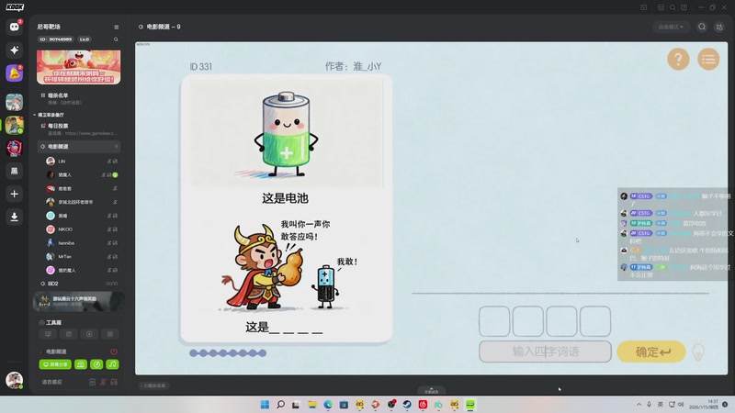This screenshot has height=413, width=735.
Task: Collapse the channel category above 每日投票
Action: coord(50,115)
